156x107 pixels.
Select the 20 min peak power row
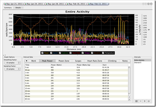(77, 91)
